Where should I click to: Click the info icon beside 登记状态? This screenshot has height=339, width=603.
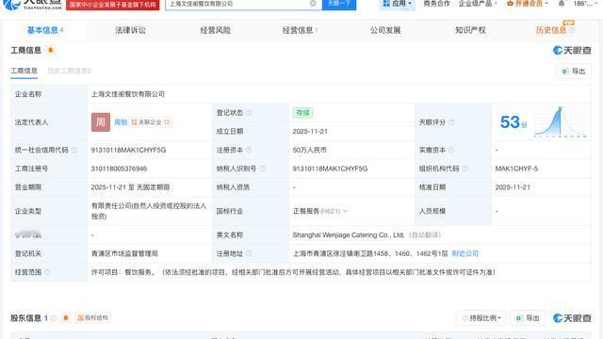(249, 113)
